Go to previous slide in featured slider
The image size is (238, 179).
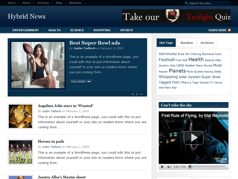pyautogui.click(x=132, y=94)
